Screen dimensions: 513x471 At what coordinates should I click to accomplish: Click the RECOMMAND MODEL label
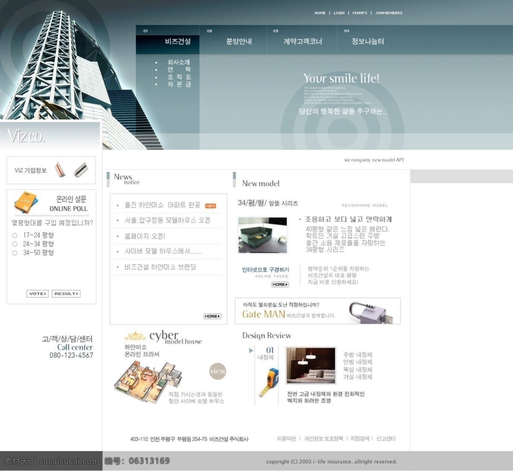[x=365, y=206]
